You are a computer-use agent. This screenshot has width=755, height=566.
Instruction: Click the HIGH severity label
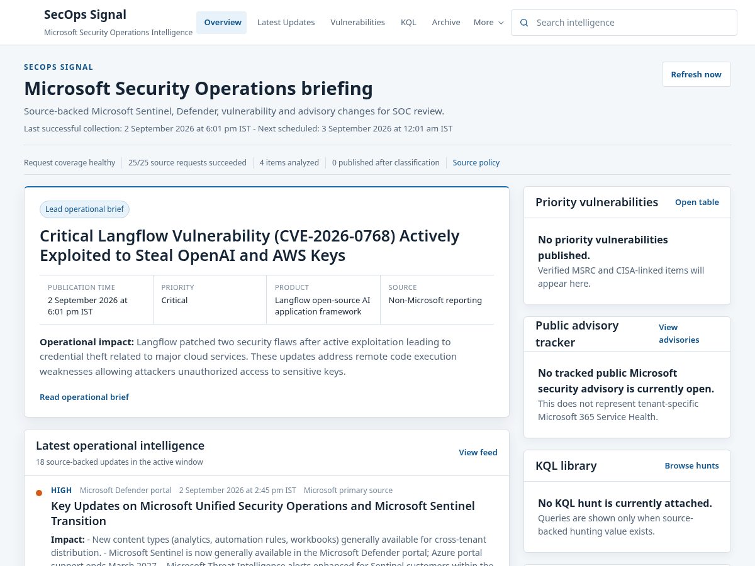point(61,490)
